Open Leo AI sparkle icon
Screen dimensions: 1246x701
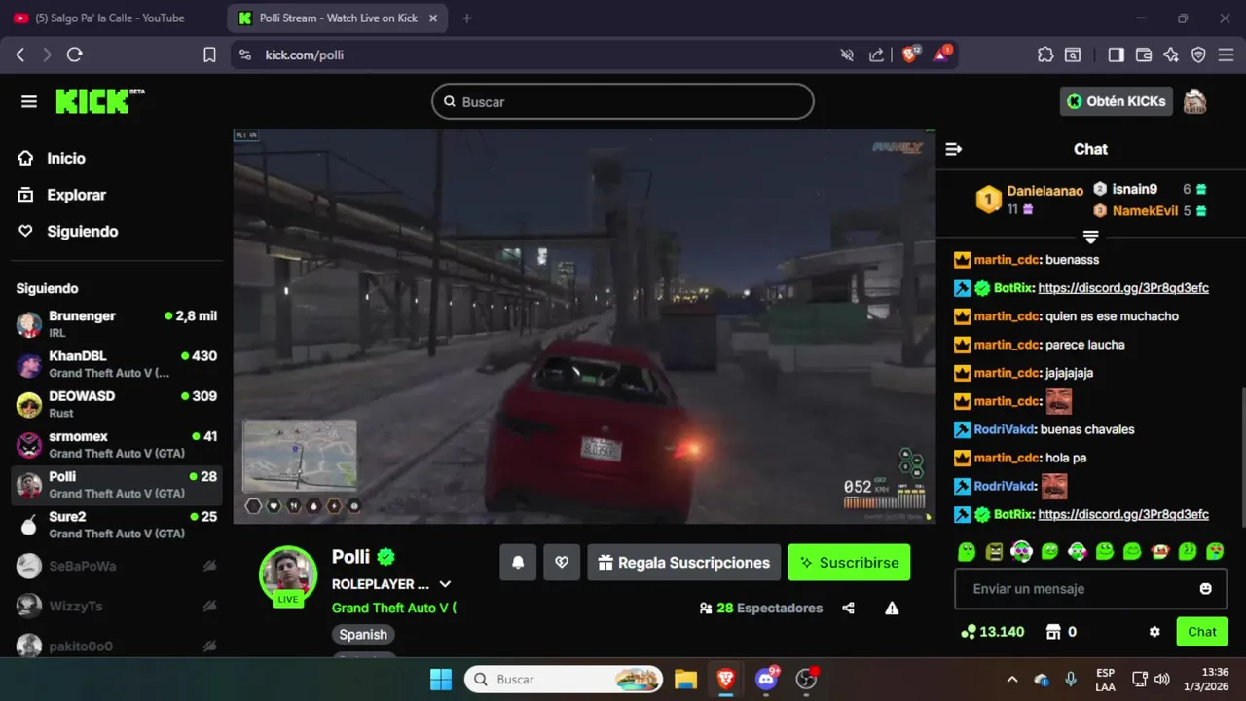click(1171, 55)
